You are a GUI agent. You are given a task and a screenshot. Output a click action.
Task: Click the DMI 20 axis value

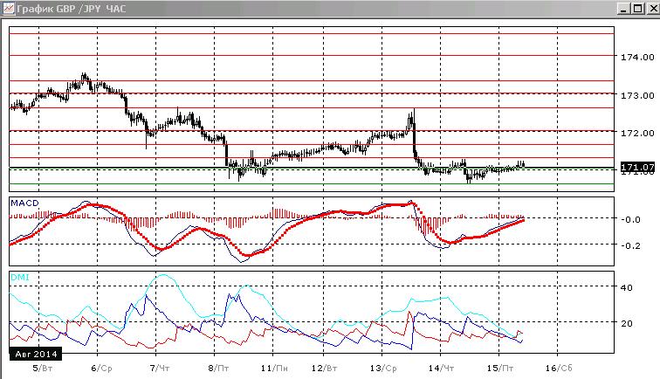pyautogui.click(x=627, y=323)
